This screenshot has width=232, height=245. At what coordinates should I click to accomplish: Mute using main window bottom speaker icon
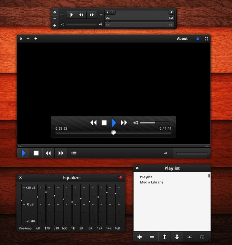point(165,153)
